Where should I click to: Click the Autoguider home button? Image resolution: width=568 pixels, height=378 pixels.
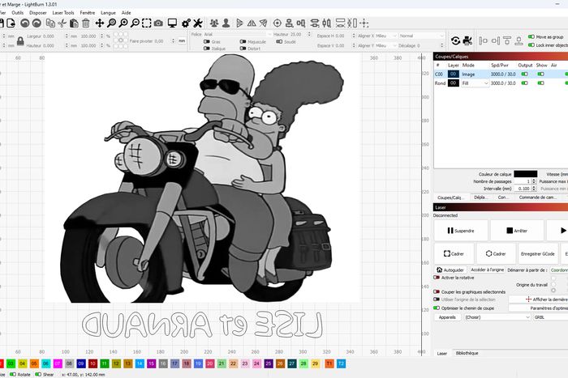tap(450, 270)
